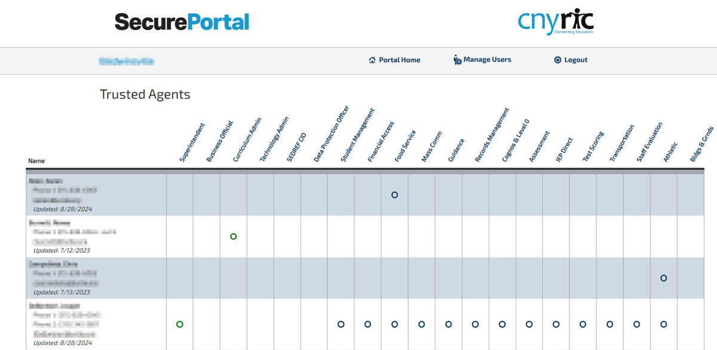Screen dimensions: 717x350
Task: Click the Name column header
Action: 36,161
